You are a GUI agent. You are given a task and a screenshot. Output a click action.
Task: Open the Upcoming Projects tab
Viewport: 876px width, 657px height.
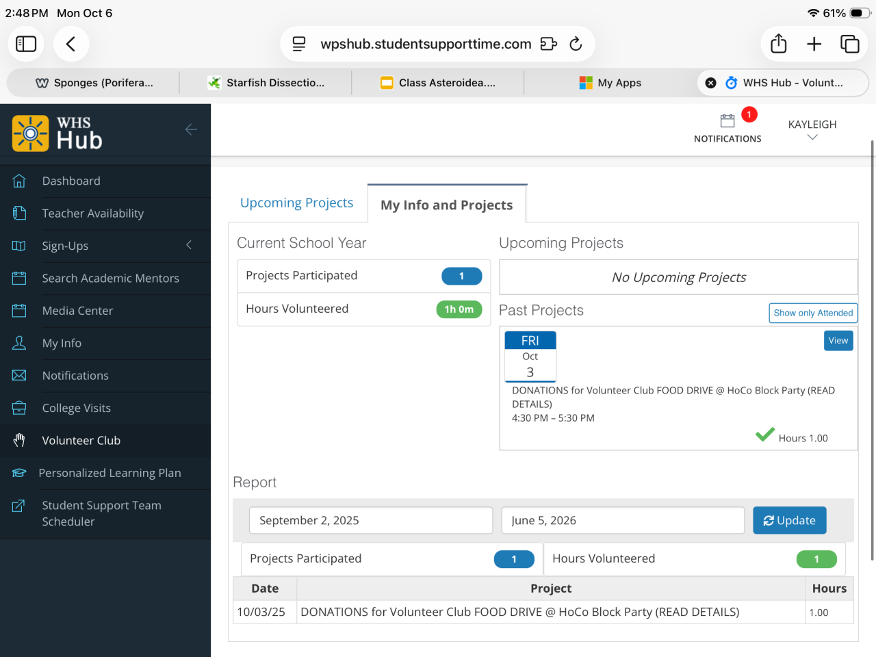tap(297, 203)
